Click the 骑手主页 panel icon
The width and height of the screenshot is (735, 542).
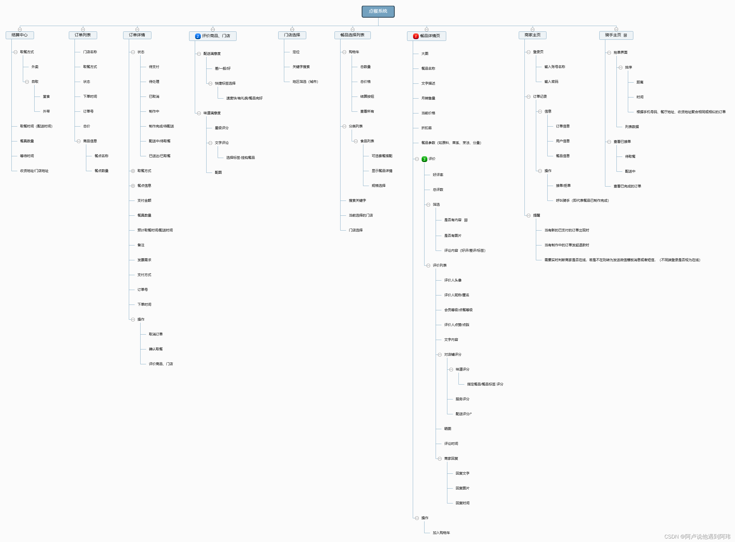coord(627,36)
